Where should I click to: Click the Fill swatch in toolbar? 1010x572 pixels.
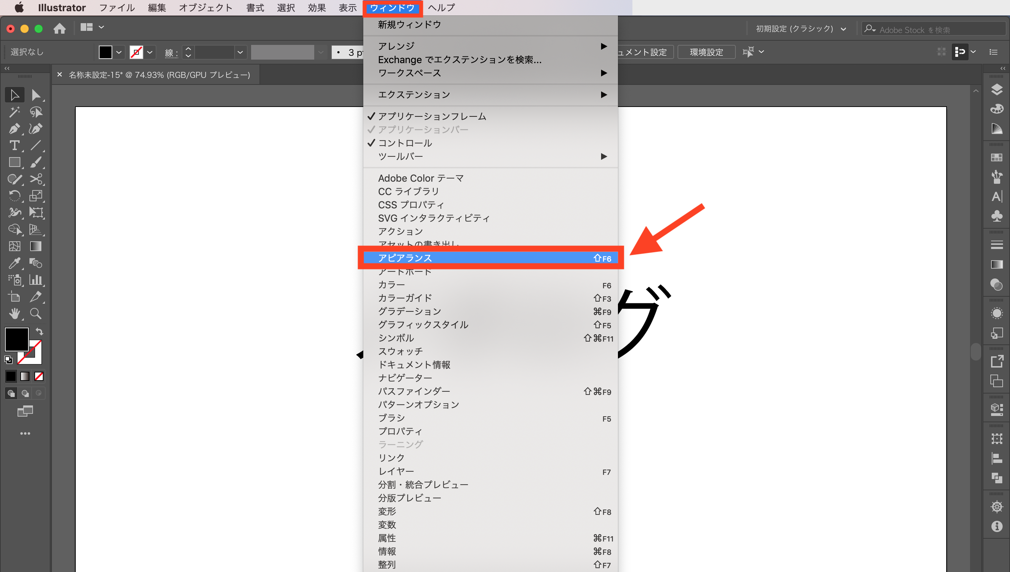click(16, 339)
